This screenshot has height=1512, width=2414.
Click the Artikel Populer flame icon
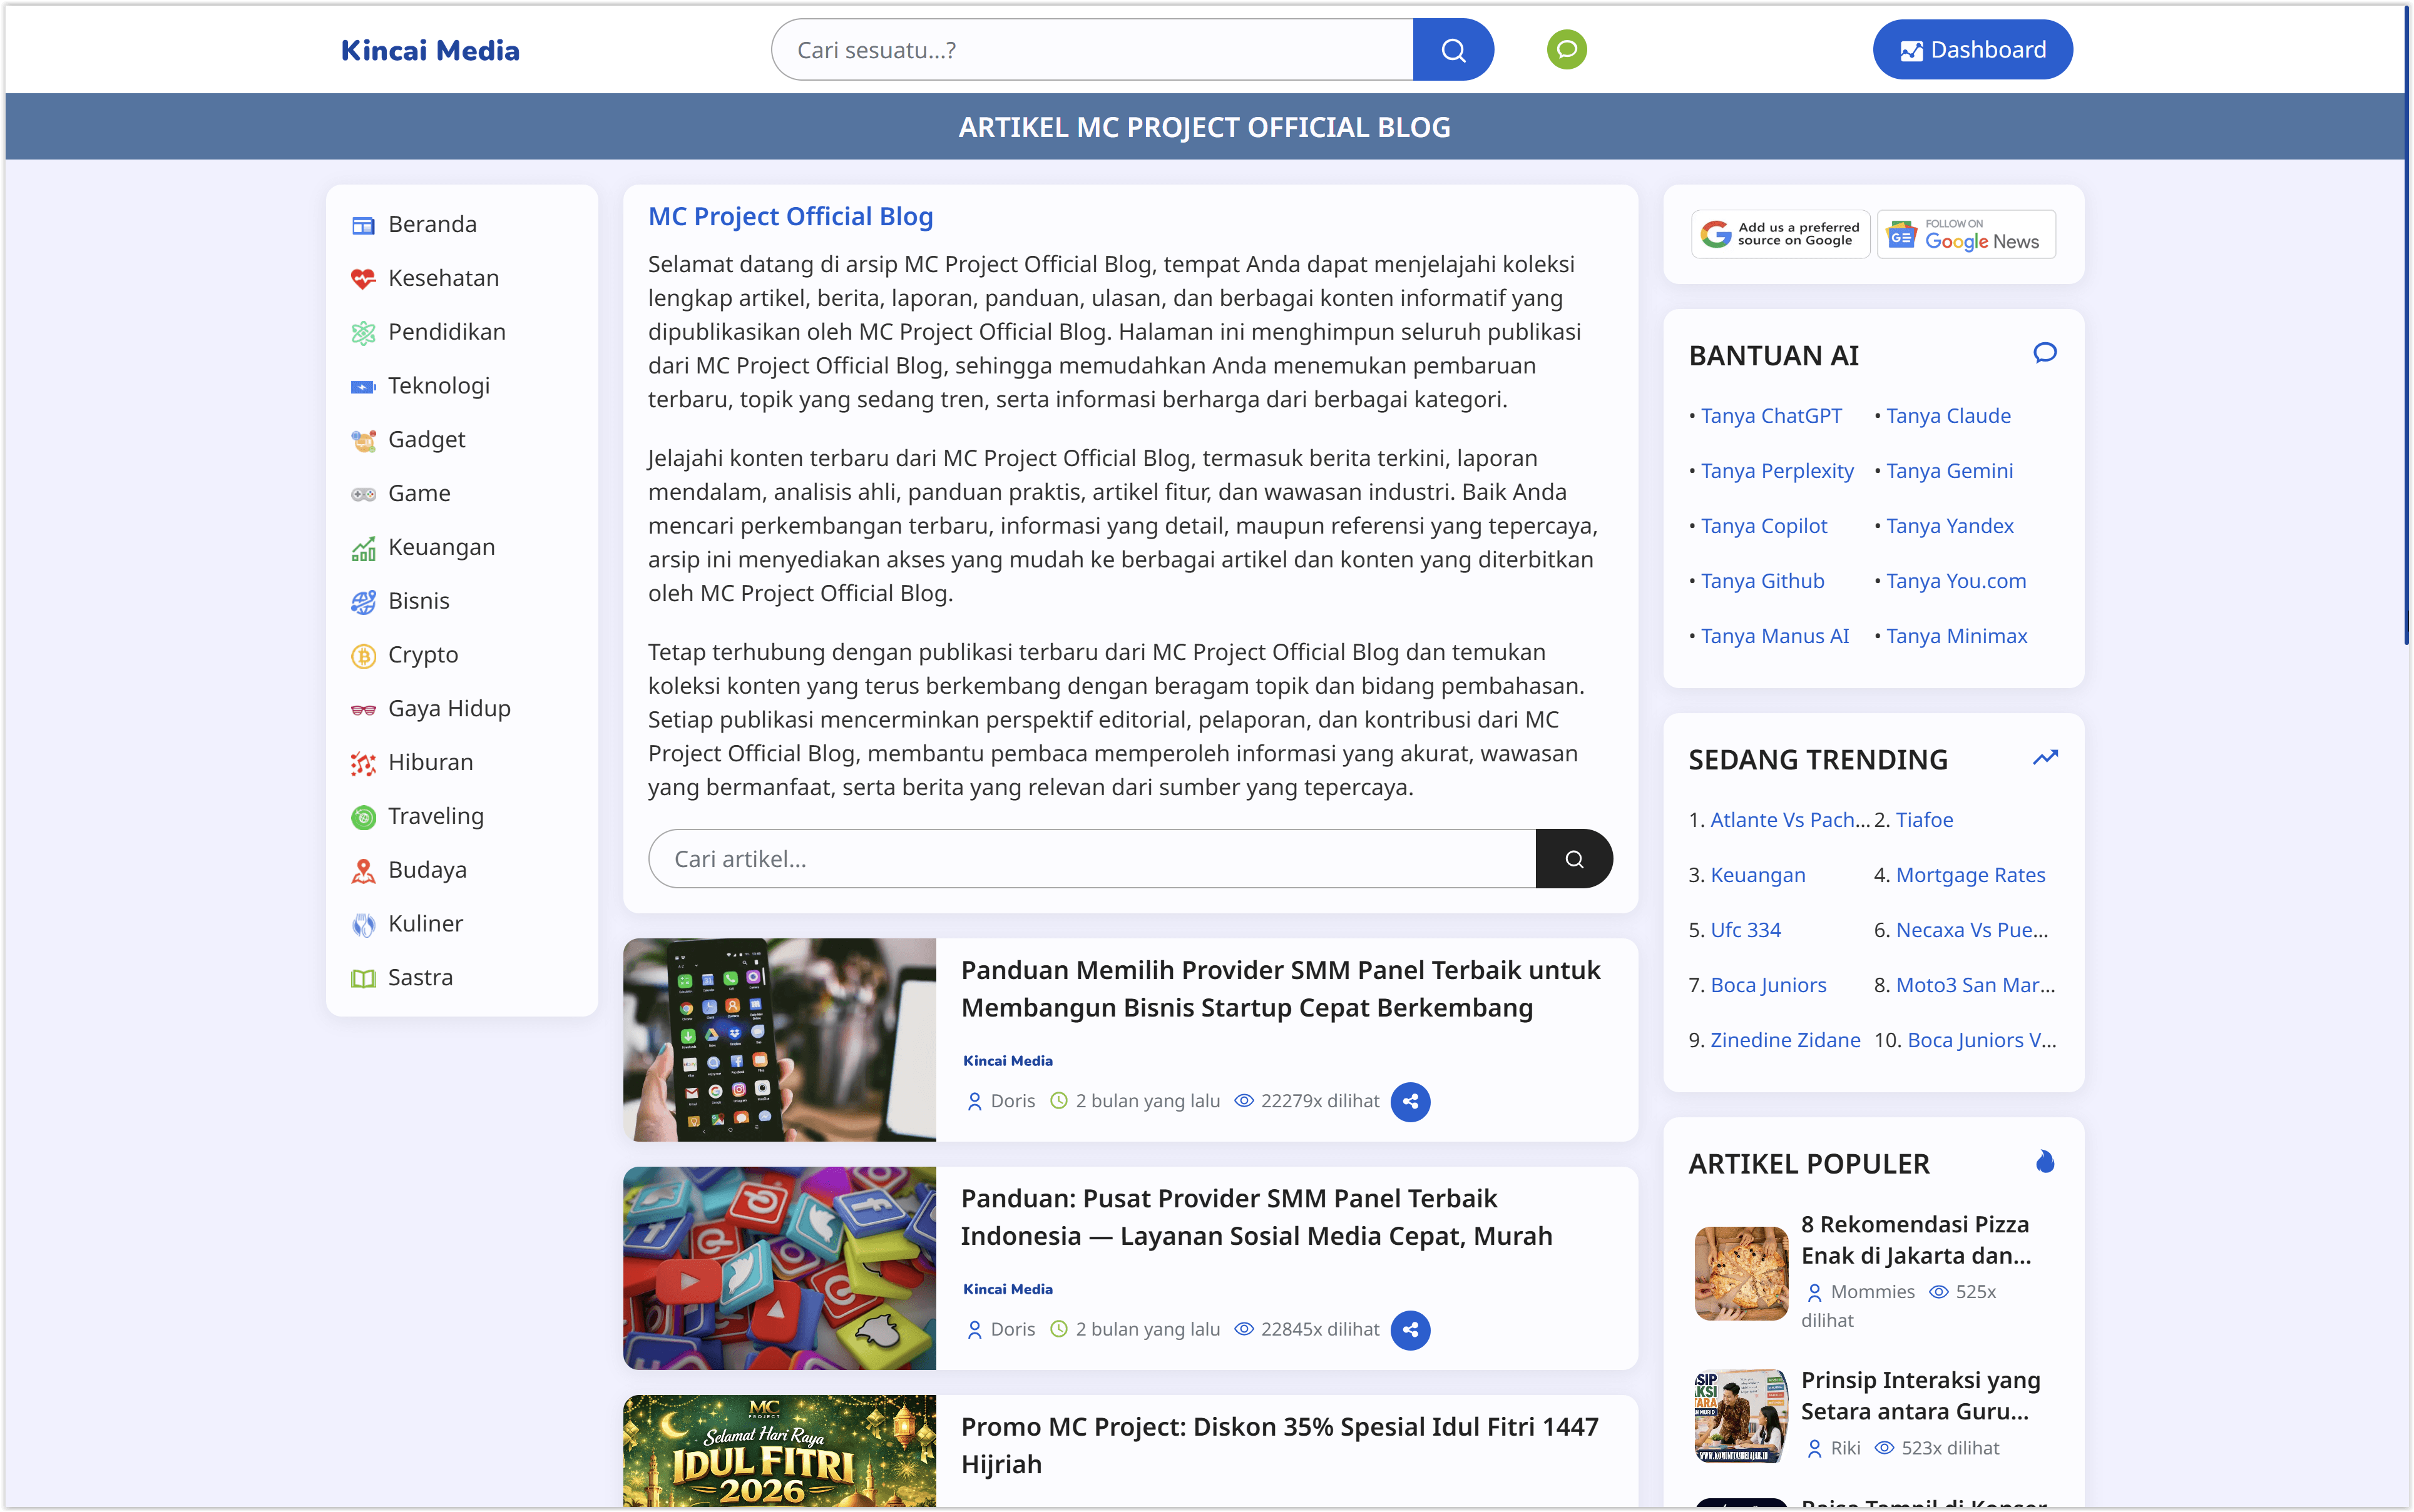tap(2045, 1162)
